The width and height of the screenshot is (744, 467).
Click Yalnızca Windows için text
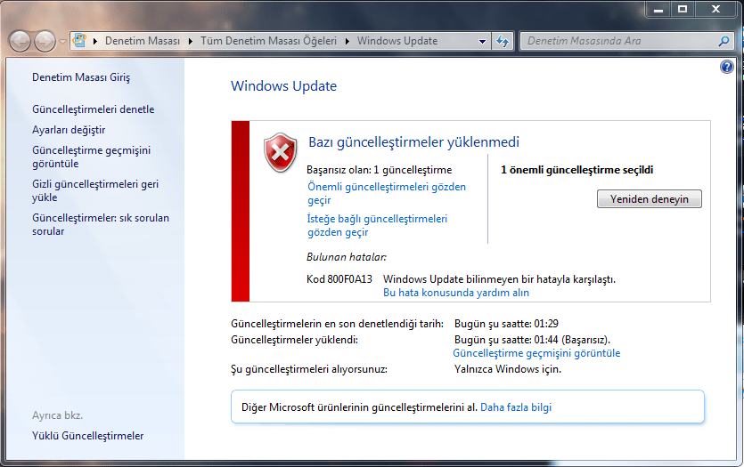(x=508, y=369)
